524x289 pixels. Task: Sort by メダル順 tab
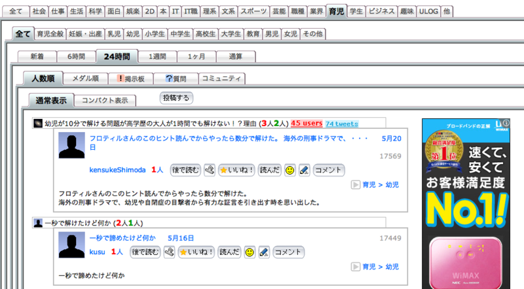(x=86, y=78)
